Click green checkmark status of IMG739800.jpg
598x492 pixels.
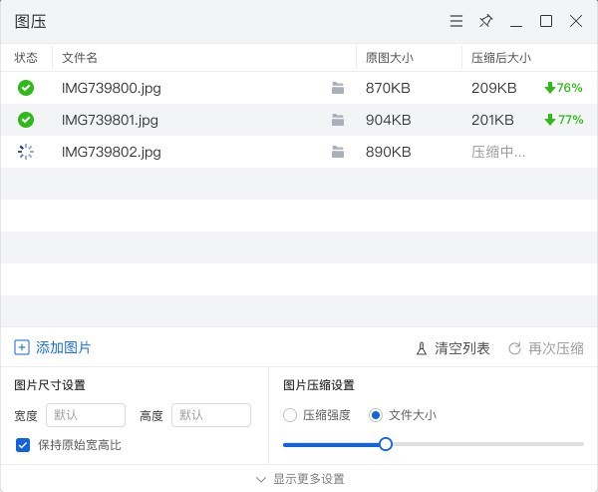pyautogui.click(x=26, y=88)
